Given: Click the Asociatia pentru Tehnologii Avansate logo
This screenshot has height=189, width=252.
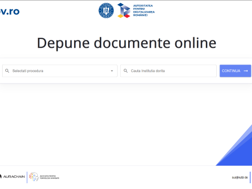Looking at the screenshot, I should pos(44,177).
